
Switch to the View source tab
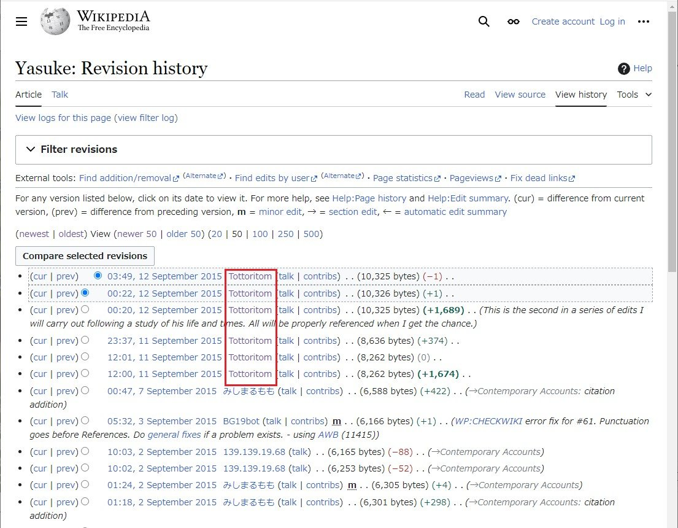pos(520,95)
